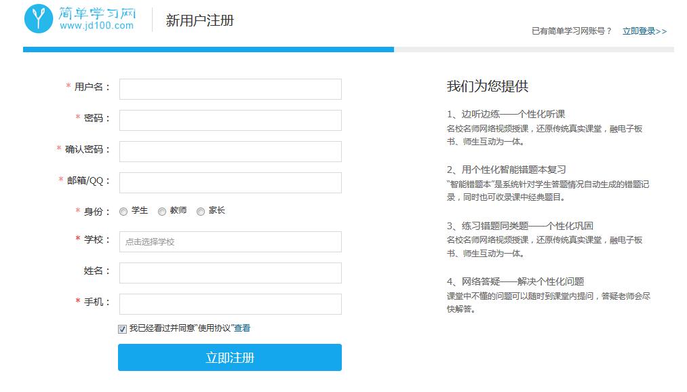Click the blue progress bar strip

click(x=203, y=49)
